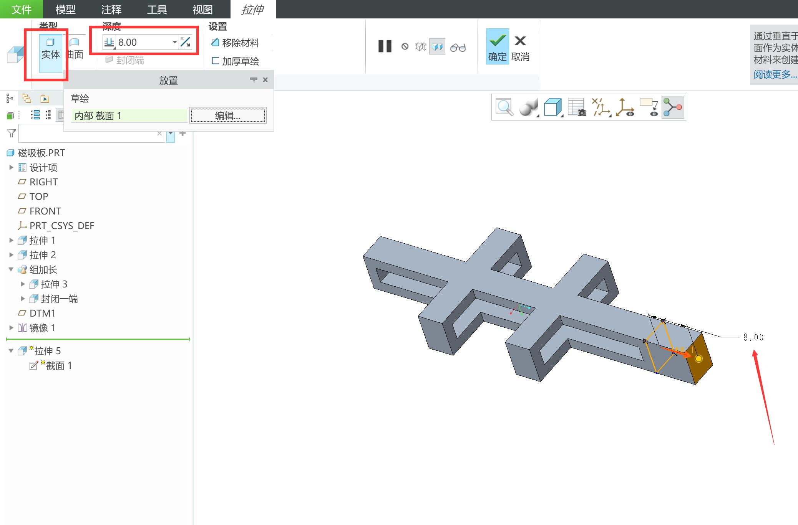Click the 编辑... sketch button
The image size is (798, 525).
tap(228, 116)
